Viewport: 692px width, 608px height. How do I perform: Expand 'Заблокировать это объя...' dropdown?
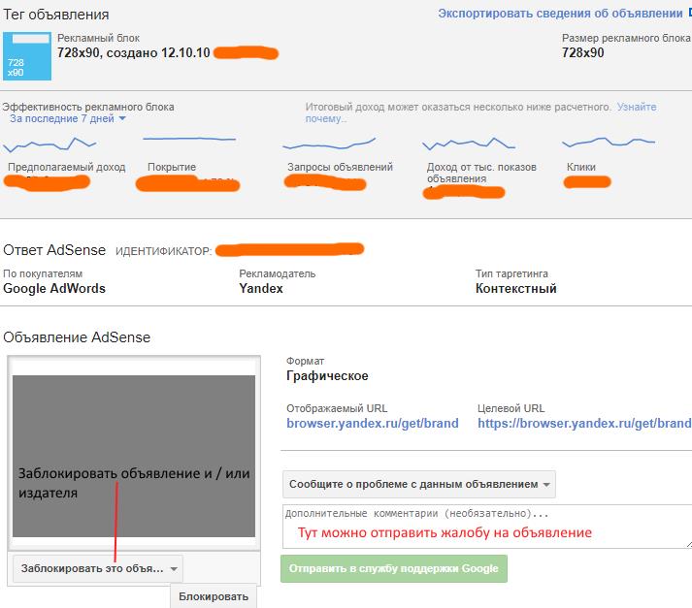pos(98,569)
